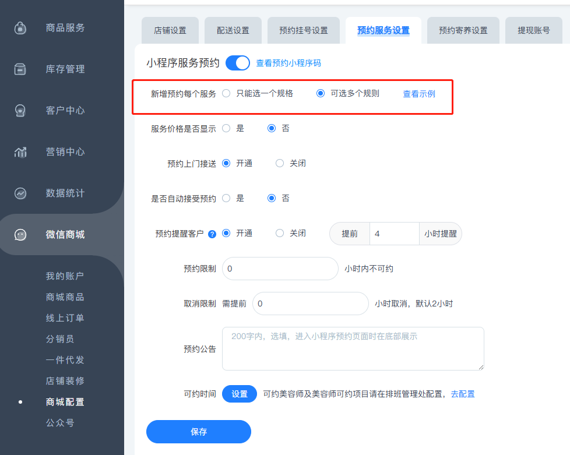Screen dimensions: 570x455
Task: Click the 营销中心 chart icon
Action: (x=20, y=152)
